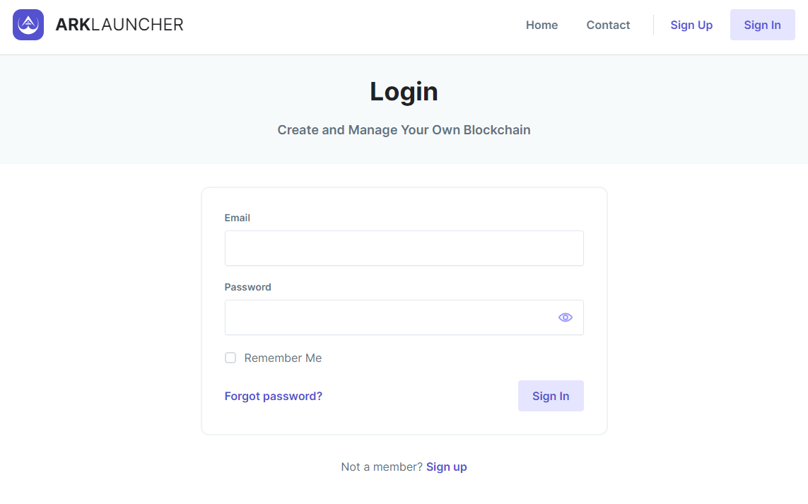The image size is (808, 504).
Task: Click the "Not a member?" text
Action: [x=382, y=467]
